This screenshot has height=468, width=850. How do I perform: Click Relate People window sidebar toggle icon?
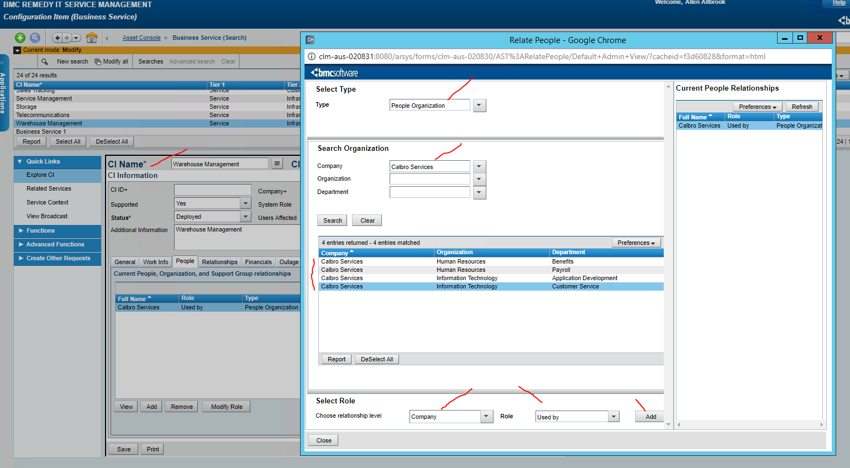(310, 40)
